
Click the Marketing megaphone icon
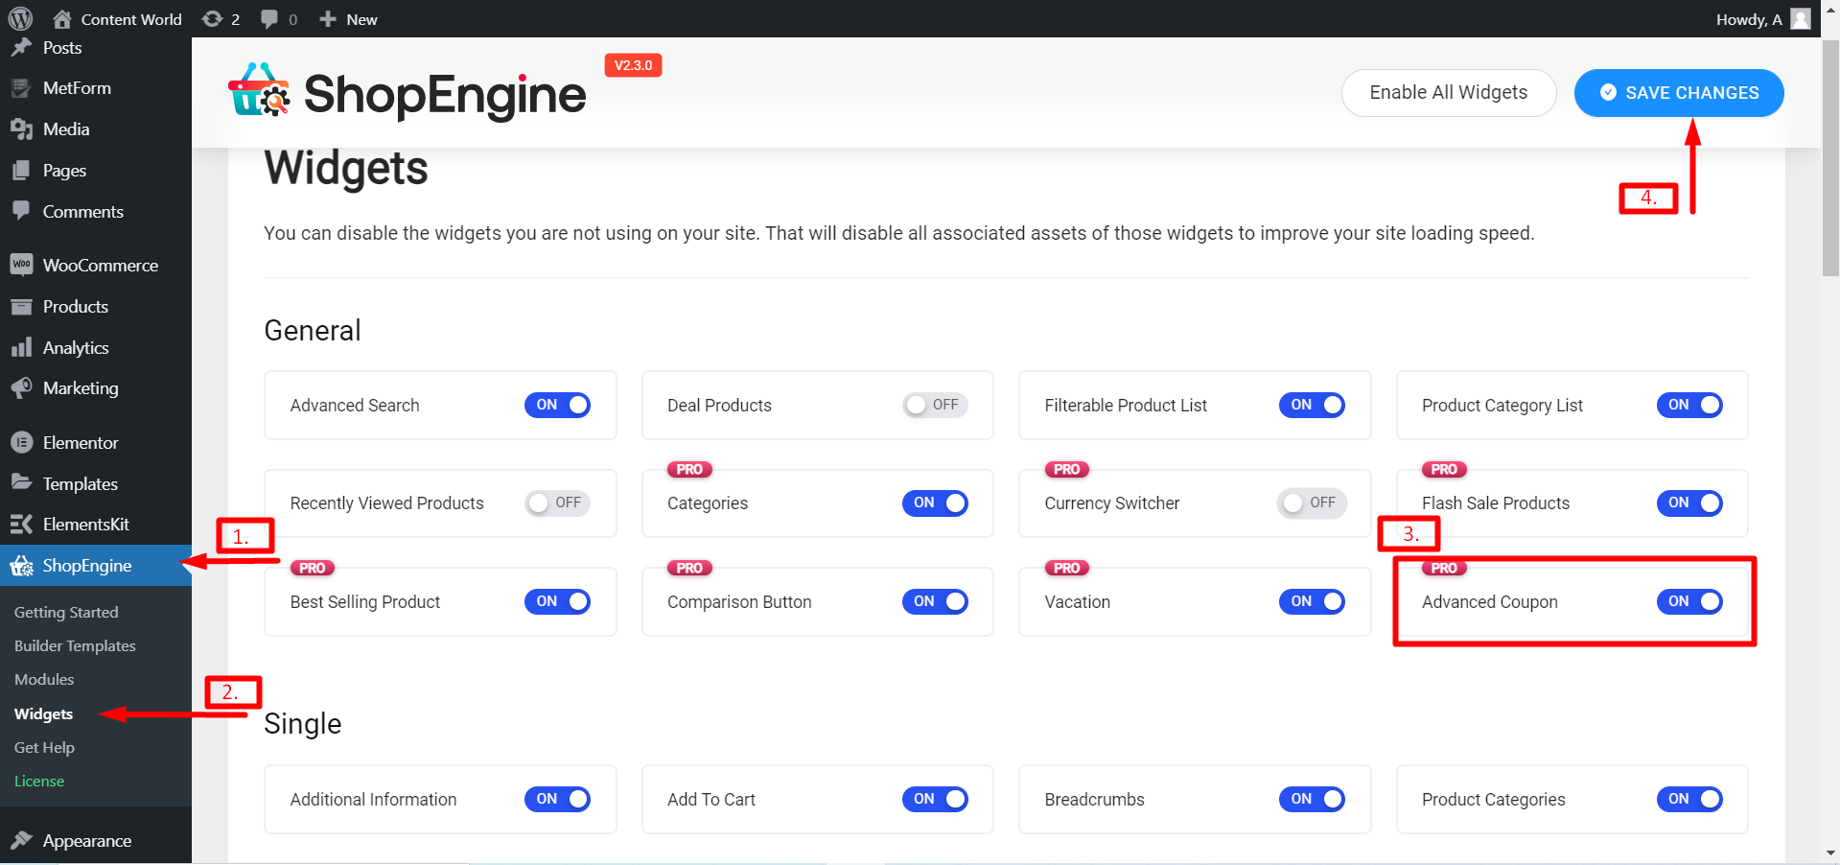click(x=21, y=387)
